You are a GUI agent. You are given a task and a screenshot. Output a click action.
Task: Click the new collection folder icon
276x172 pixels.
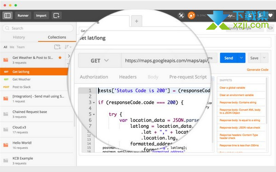click(x=57, y=47)
